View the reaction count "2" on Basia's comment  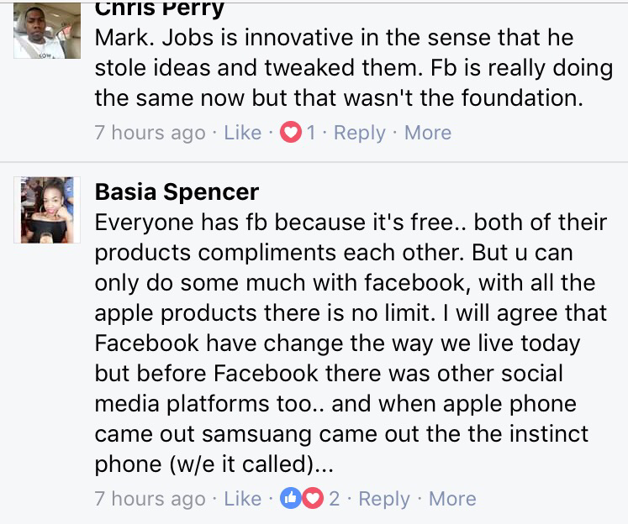click(x=335, y=498)
